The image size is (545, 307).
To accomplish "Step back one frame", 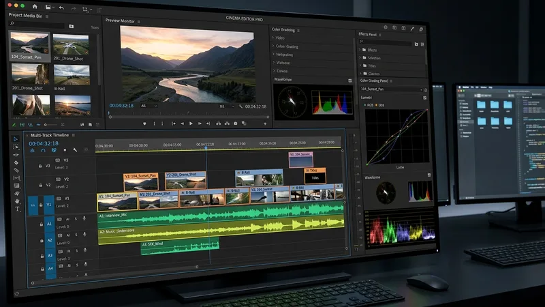I will point(182,123).
